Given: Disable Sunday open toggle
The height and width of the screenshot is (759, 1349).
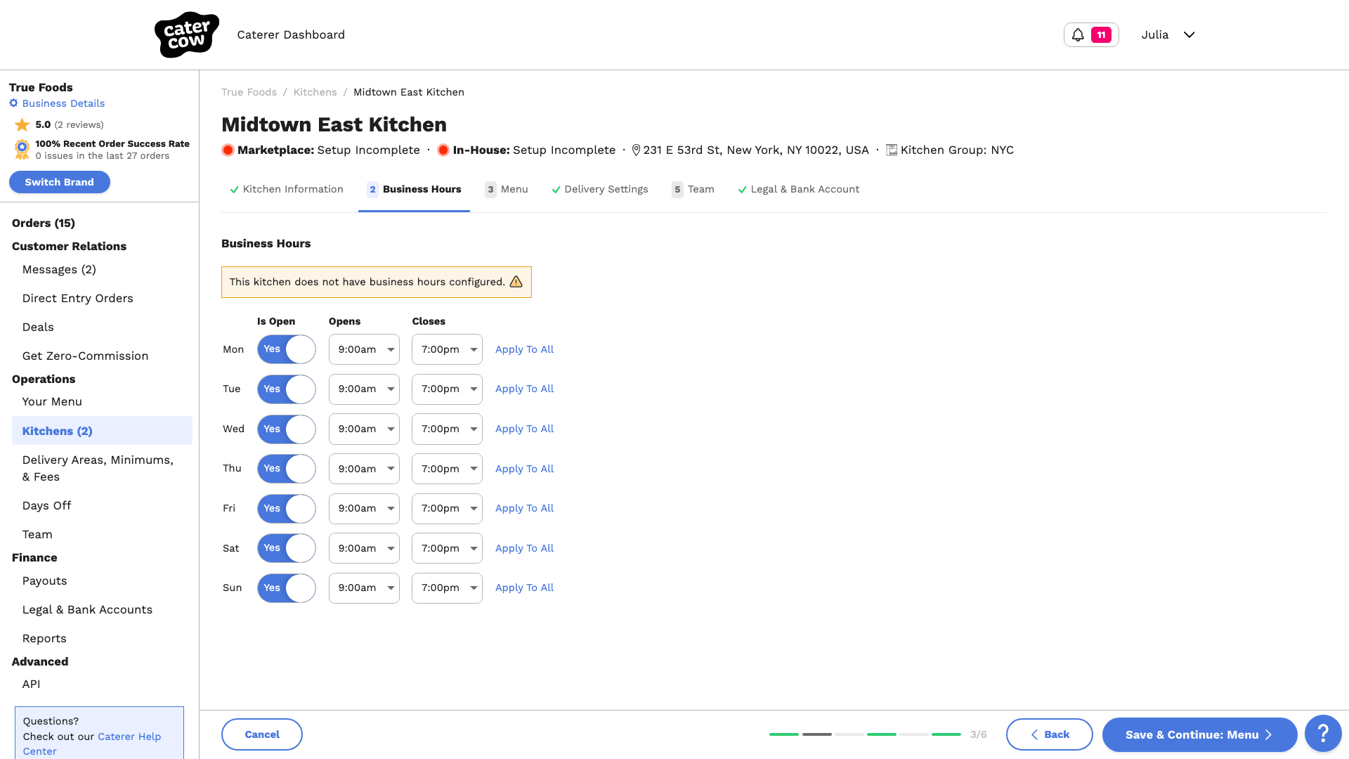Looking at the screenshot, I should click(287, 588).
